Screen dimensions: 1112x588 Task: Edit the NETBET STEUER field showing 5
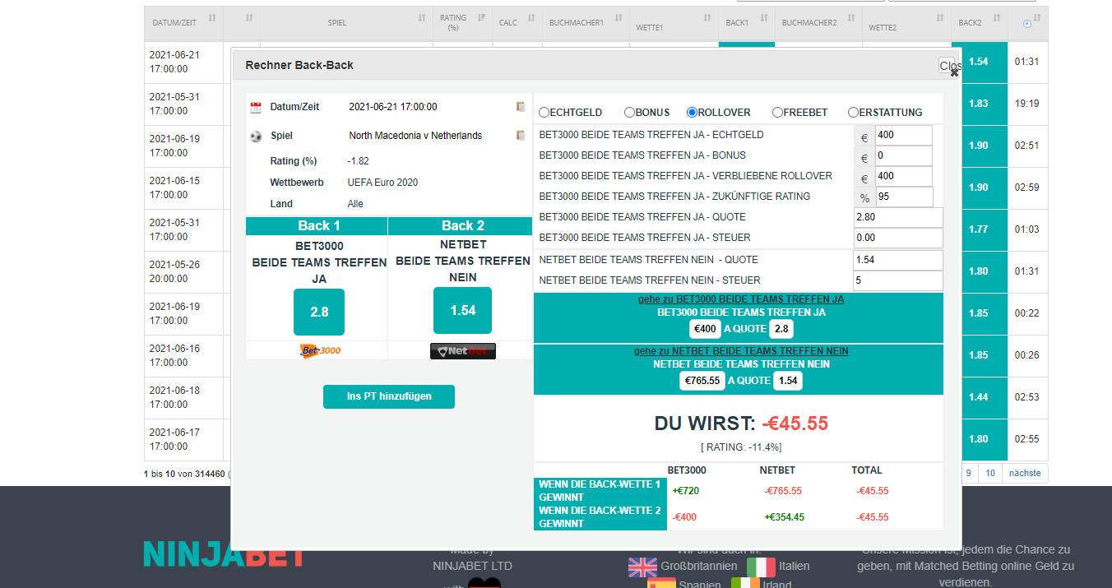point(898,281)
